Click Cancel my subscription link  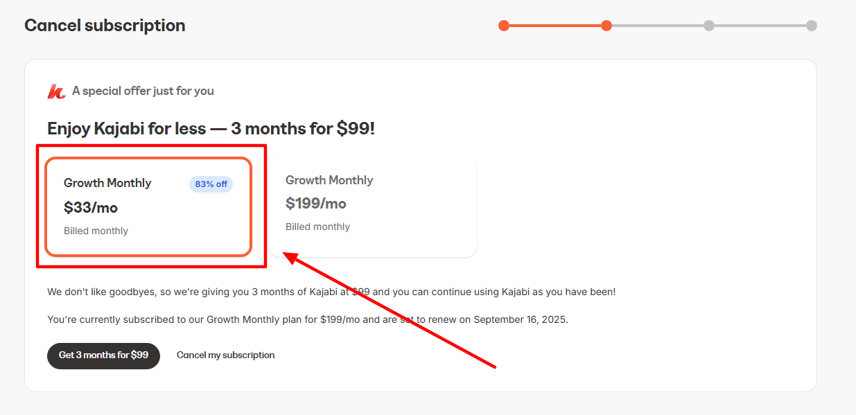225,355
